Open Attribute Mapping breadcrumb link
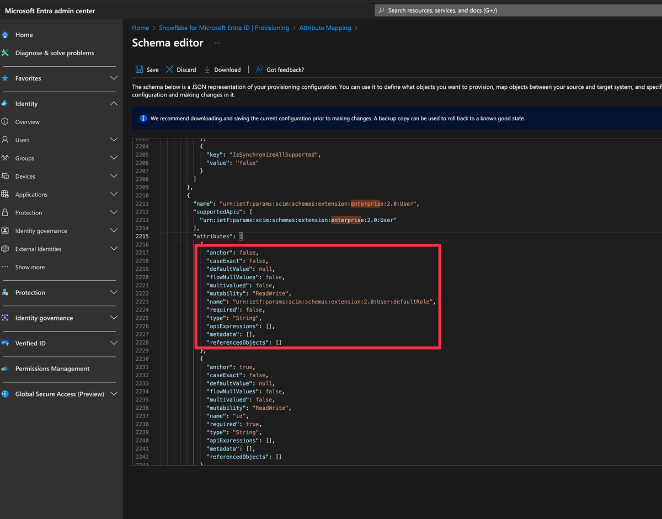 pyautogui.click(x=325, y=28)
